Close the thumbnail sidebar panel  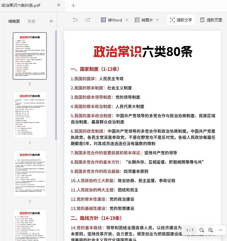point(51,21)
